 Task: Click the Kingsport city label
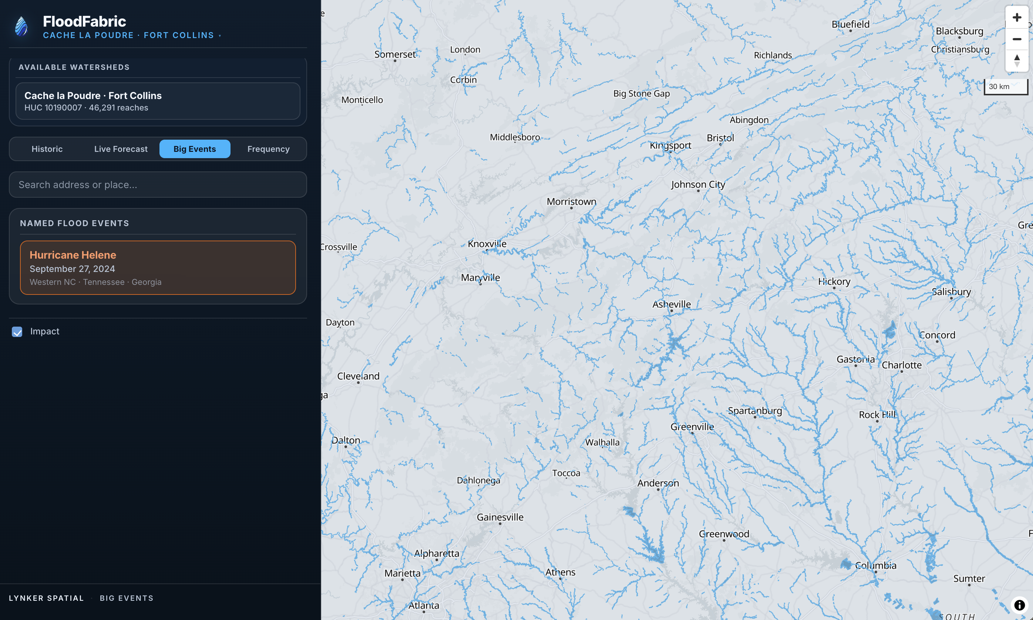pyautogui.click(x=670, y=145)
